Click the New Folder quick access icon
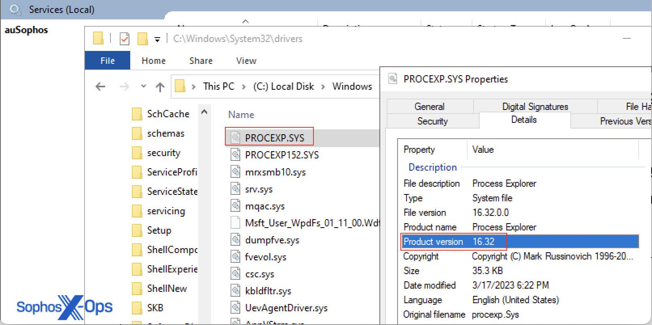 142,39
